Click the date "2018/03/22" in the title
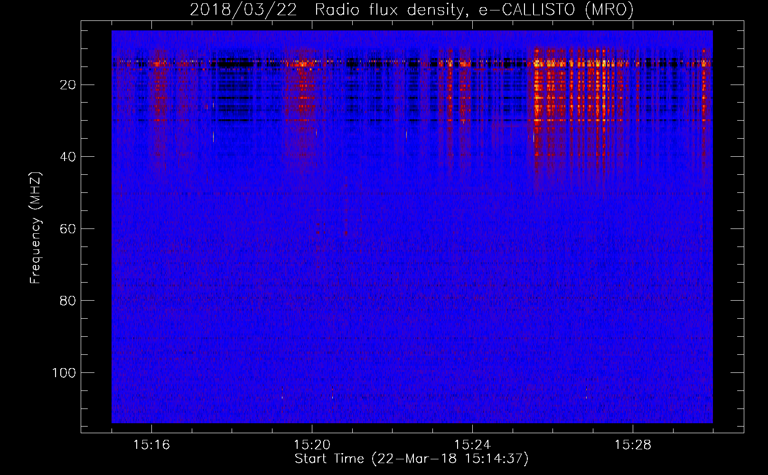The height and width of the screenshot is (475, 768). tap(244, 10)
